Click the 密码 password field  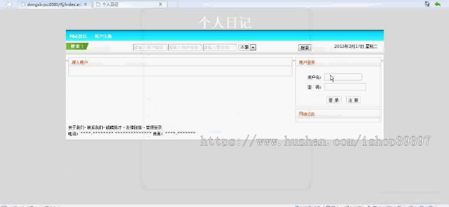(x=345, y=87)
